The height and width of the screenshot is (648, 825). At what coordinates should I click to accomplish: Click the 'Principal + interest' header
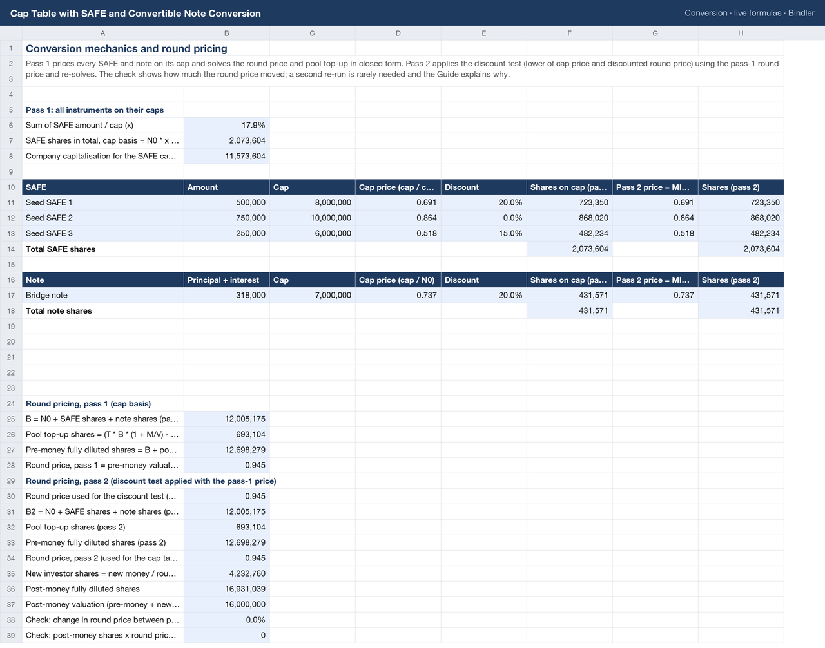coord(226,280)
